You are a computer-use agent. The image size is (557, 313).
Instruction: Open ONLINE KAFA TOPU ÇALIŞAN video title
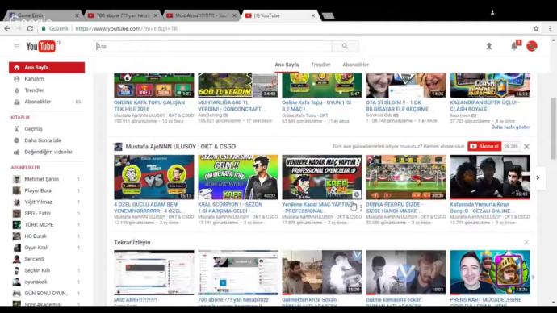[149, 106]
